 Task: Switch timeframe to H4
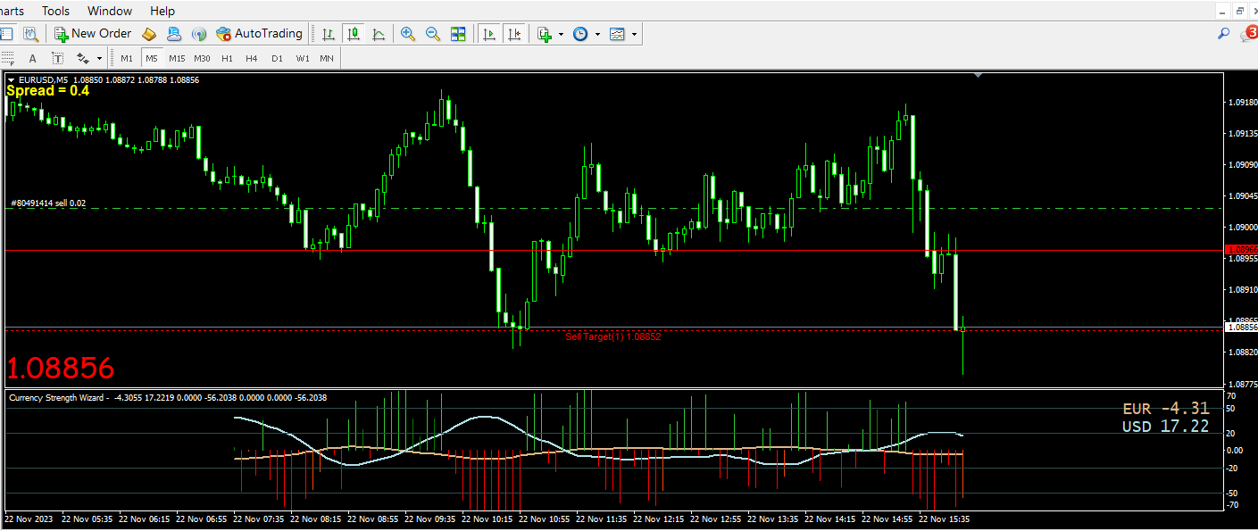tap(252, 58)
